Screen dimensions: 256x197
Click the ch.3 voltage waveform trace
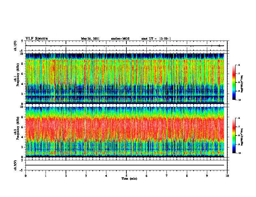125,165
